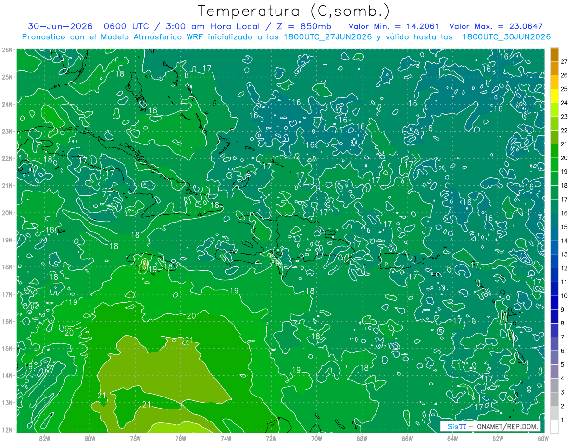Click latitude axis label 19N

click(8, 240)
